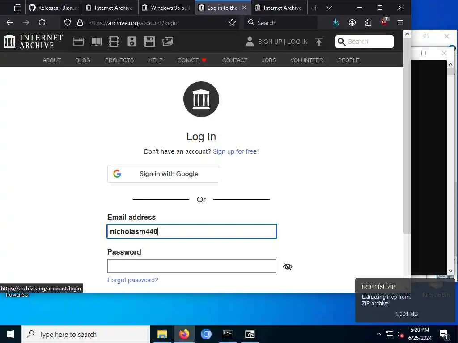The height and width of the screenshot is (343, 458).
Task: Expand the list all tabs chevron
Action: (x=329, y=8)
